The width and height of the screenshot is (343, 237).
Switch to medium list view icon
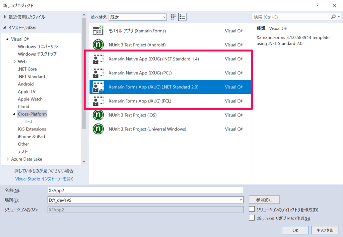click(x=182, y=17)
